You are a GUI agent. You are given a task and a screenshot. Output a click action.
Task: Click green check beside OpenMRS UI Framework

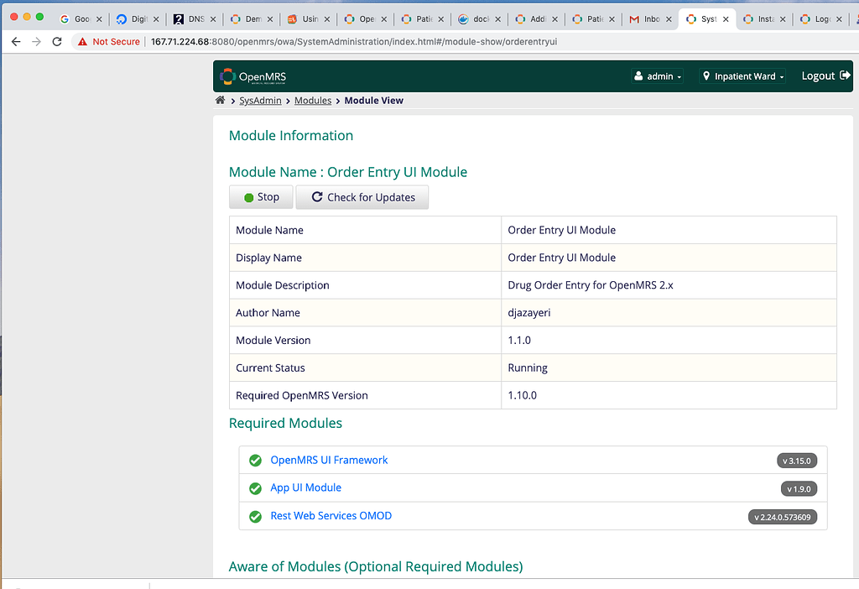point(255,461)
